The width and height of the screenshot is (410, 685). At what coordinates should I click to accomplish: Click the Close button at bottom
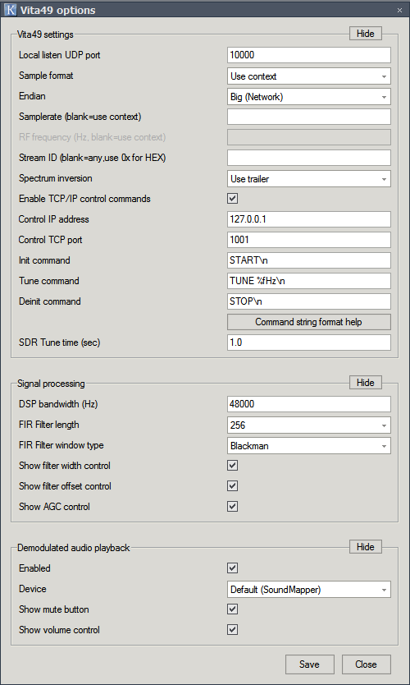pyautogui.click(x=367, y=664)
